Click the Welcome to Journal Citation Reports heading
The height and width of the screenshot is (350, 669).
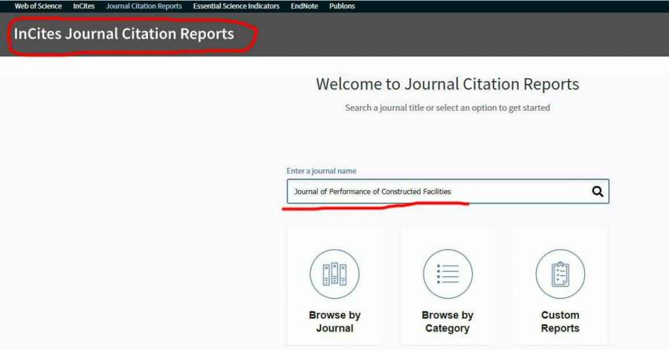[447, 84]
